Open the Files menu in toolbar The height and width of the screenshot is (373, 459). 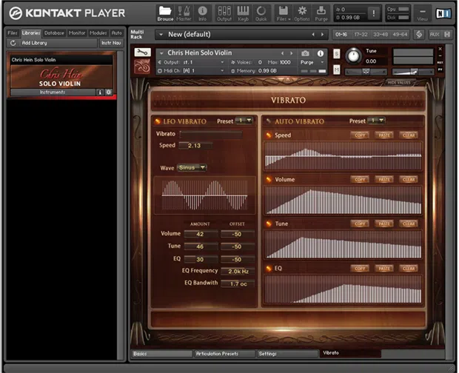tap(282, 12)
